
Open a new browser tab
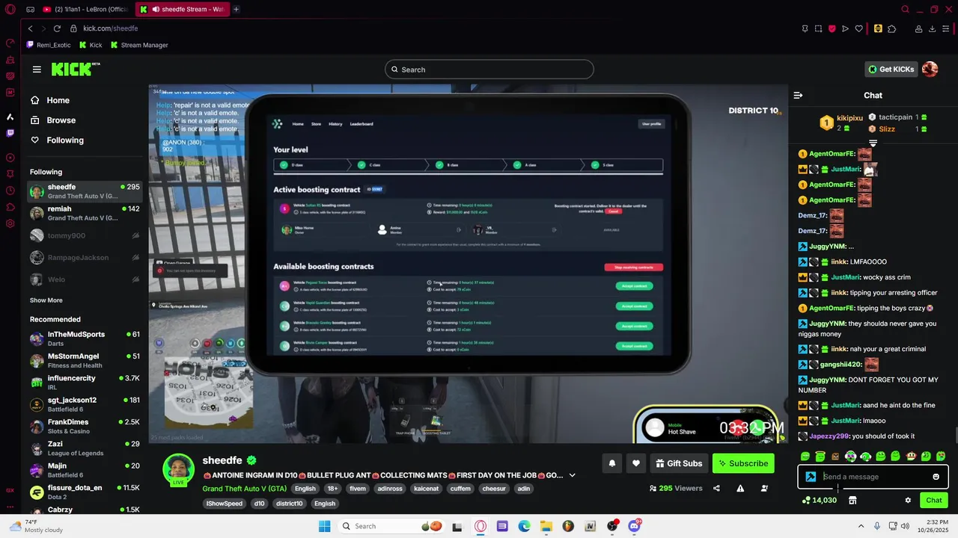pyautogui.click(x=236, y=9)
